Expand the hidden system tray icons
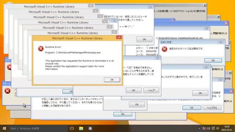The image size is (235, 132). coord(199,128)
